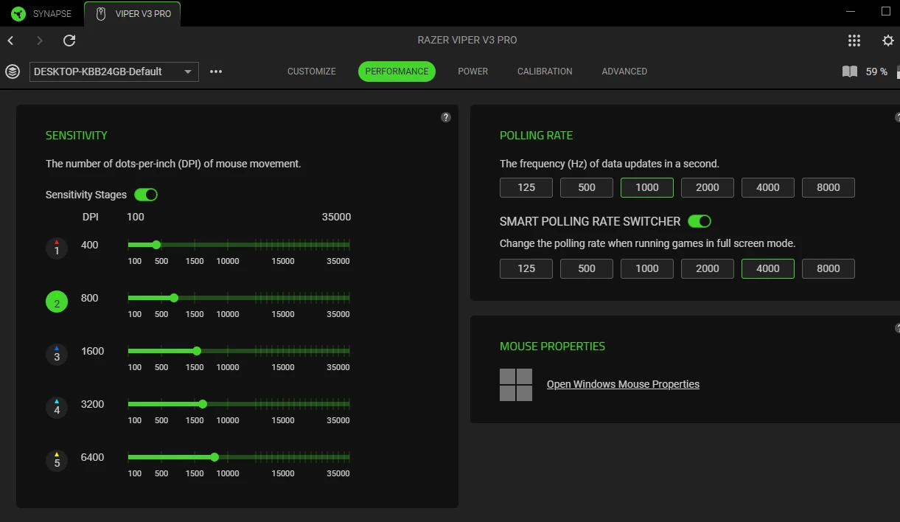Set polling rate to 125 Hz
This screenshot has height=522, width=900.
click(526, 187)
